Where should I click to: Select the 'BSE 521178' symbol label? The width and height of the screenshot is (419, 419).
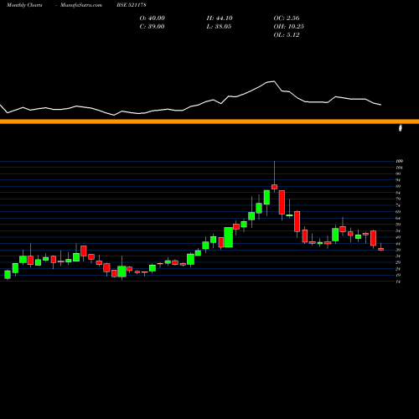pyautogui.click(x=132, y=5)
